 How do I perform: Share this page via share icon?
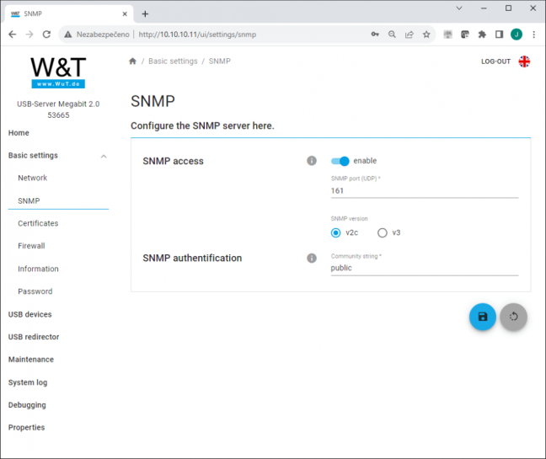pyautogui.click(x=409, y=34)
